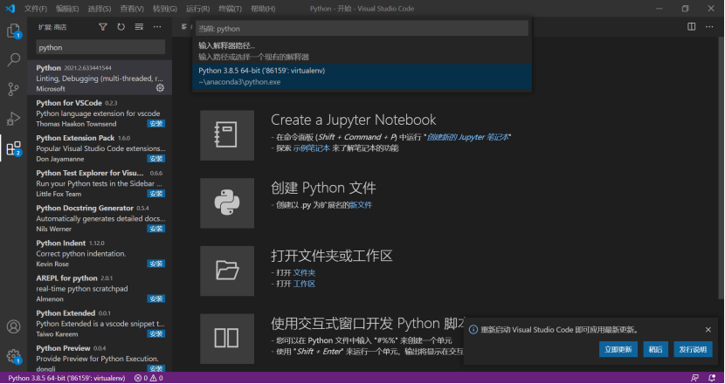Click 发行说明 button in notification
The width and height of the screenshot is (725, 384).
(x=693, y=349)
